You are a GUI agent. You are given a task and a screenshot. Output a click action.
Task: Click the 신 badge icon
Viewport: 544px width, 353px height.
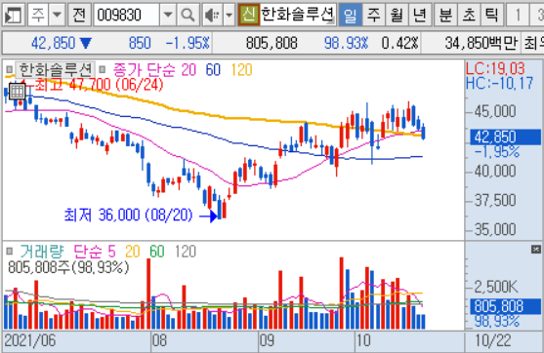pos(248,15)
